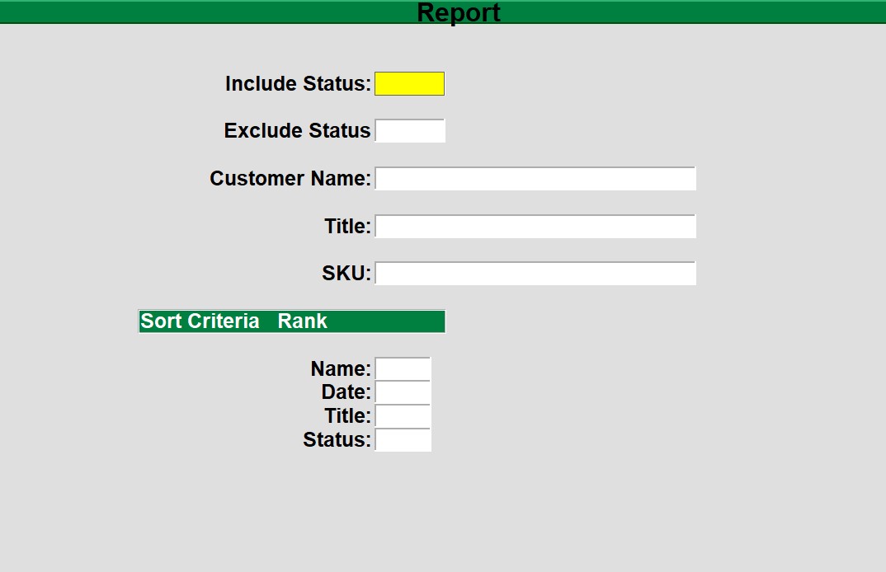Viewport: 886px width, 572px height.
Task: Focus the Exclude Status input box
Action: [x=410, y=130]
